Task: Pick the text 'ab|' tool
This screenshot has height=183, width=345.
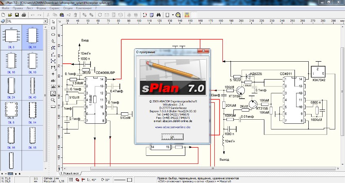Action: point(53,81)
